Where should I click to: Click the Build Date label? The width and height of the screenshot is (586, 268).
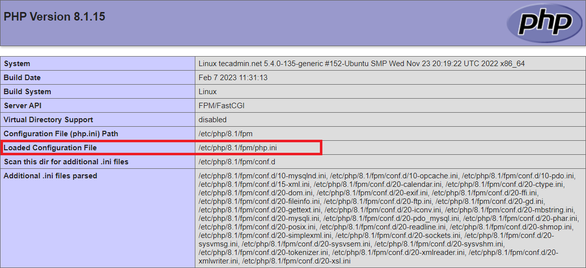22,78
